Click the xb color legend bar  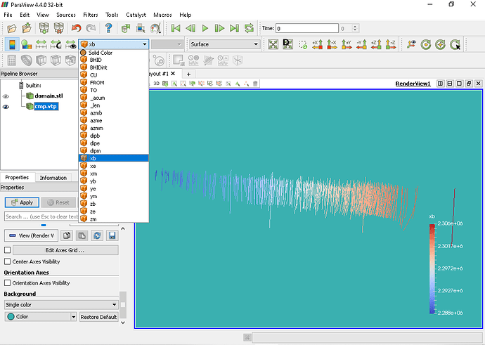[x=432, y=268]
